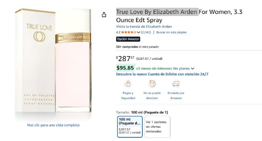Click the No se puede devolver text label

point(152,95)
